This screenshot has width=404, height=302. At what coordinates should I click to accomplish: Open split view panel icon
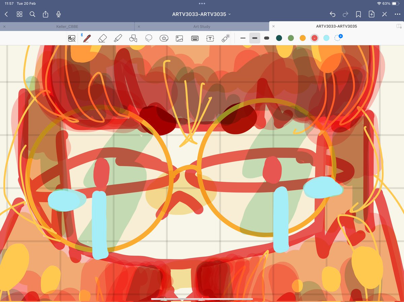pyautogui.click(x=399, y=26)
